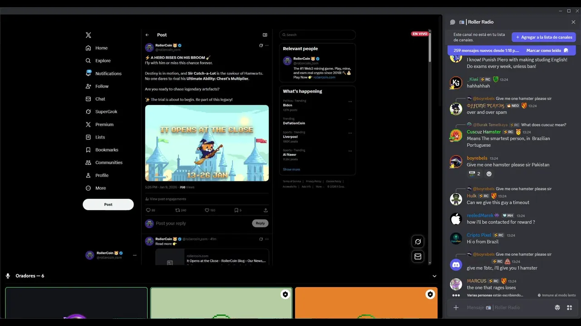The width and height of the screenshot is (581, 326).
Task: Open _Kiwi's avatar in chat
Action: tap(456, 83)
